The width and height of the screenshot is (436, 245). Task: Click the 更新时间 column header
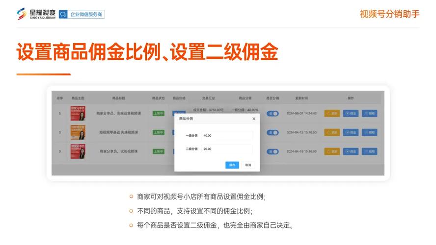point(301,98)
